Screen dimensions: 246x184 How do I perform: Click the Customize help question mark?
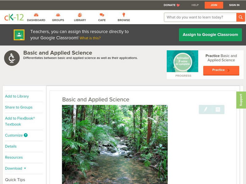[x=26, y=135]
